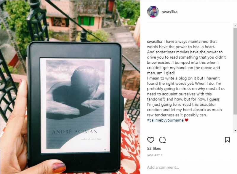
Task: Click the book cover on Kindle screen
Action: [75, 104]
